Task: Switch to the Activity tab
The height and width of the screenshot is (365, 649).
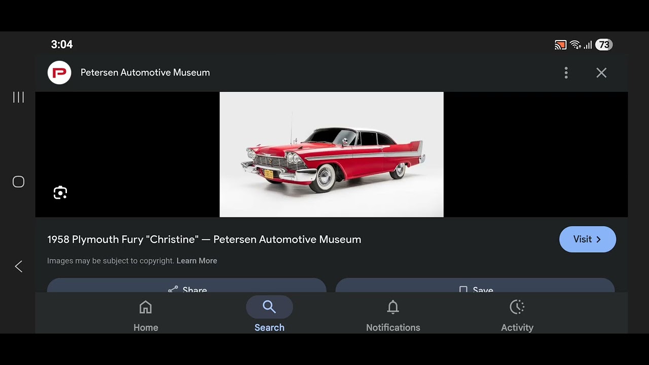Action: pos(517,315)
